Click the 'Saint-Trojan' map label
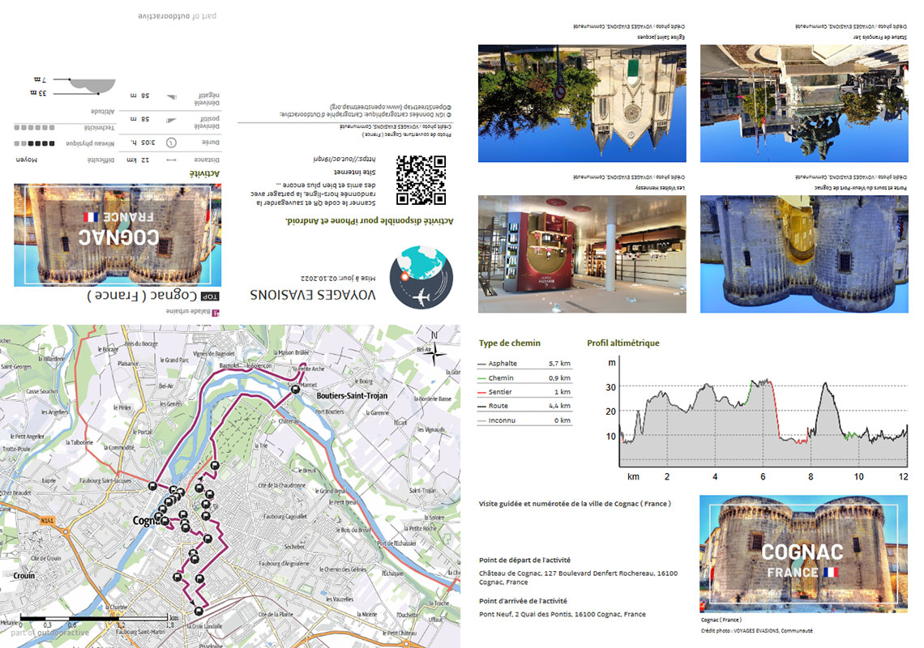 pyautogui.click(x=422, y=490)
